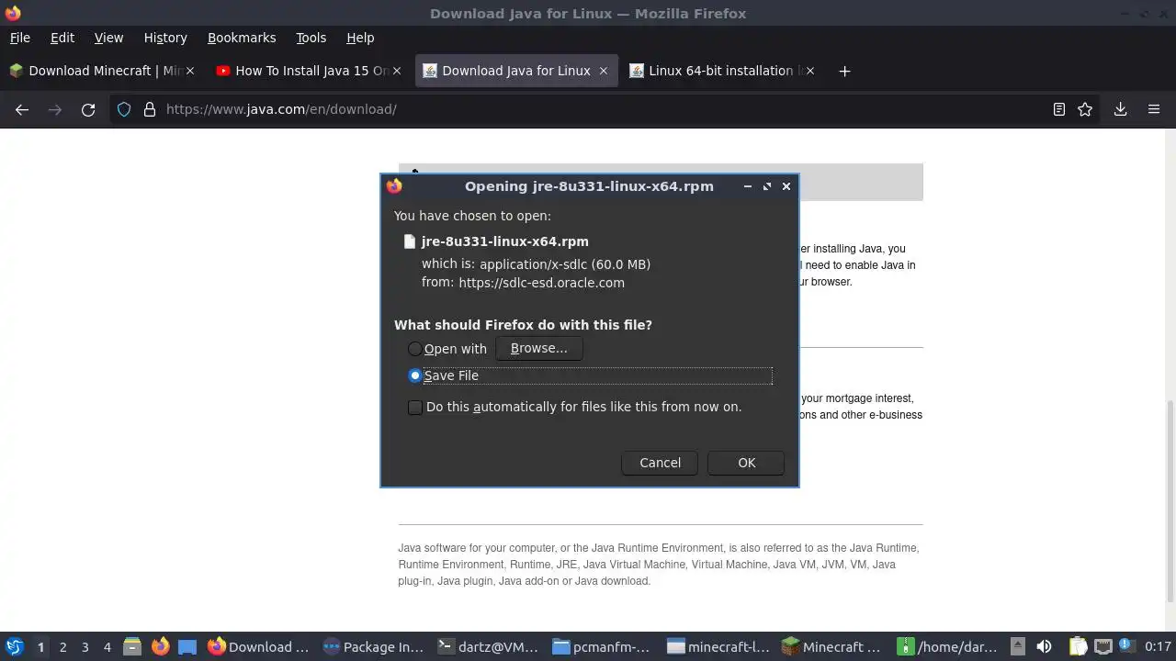Launch Firefox from taskbar quick launch
Image resolution: width=1176 pixels, height=661 pixels.
160,646
